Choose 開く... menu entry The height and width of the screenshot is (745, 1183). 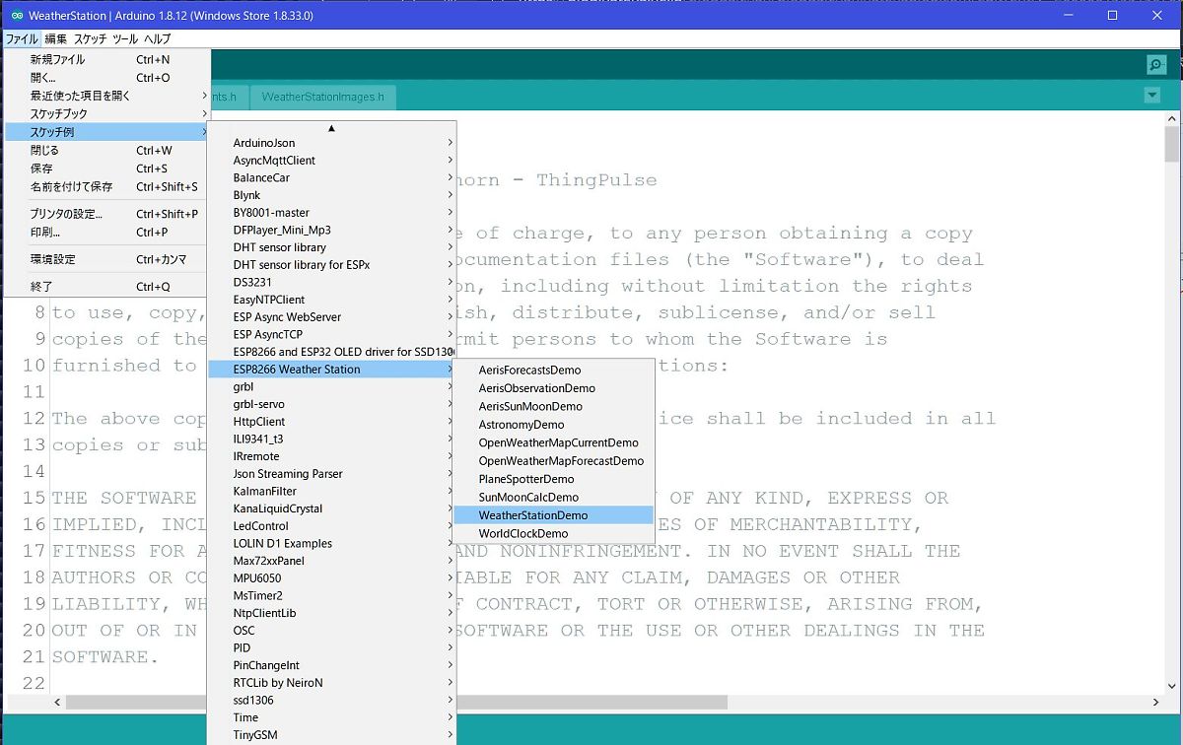tap(106, 78)
